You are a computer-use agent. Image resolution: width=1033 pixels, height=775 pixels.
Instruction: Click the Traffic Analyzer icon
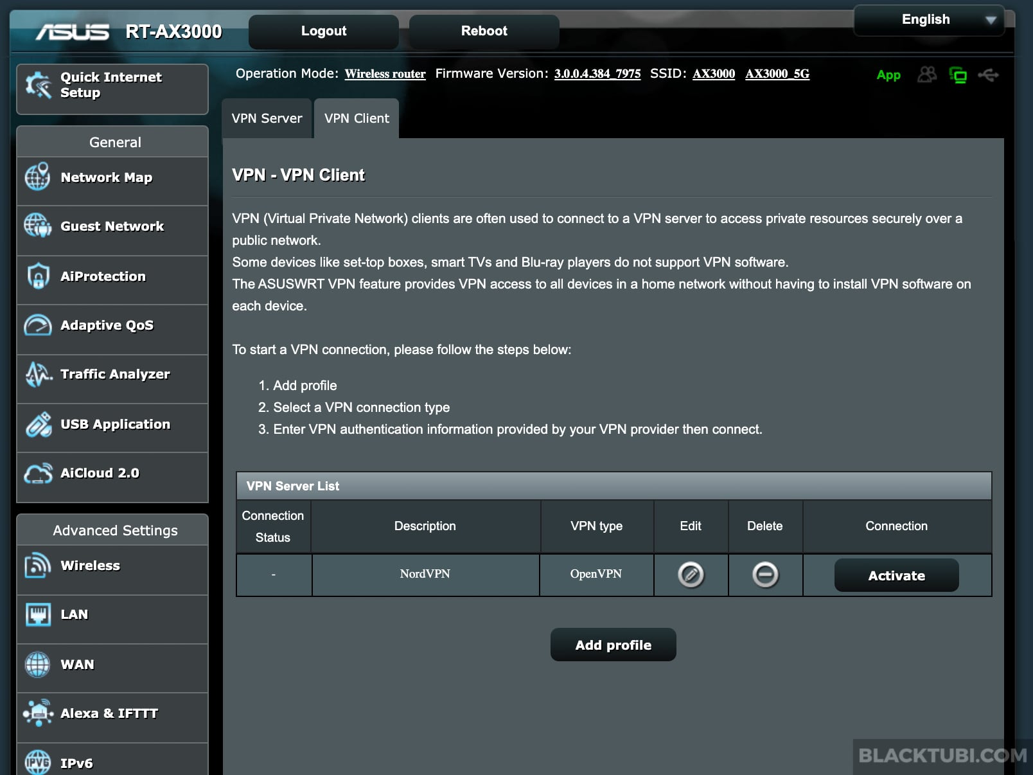pyautogui.click(x=37, y=374)
